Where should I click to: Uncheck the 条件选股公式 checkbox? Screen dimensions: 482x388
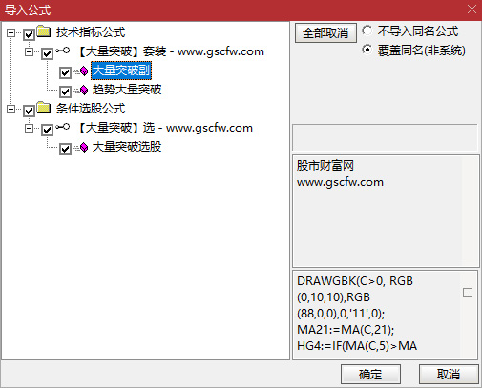point(29,111)
